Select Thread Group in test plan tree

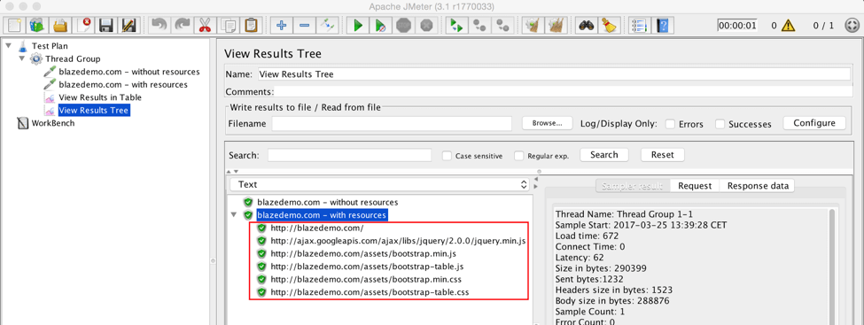click(x=73, y=58)
